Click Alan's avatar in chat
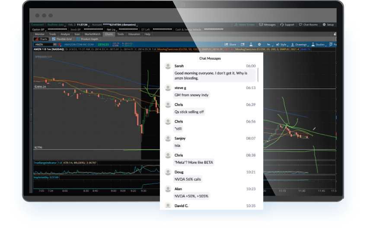The image size is (370, 237). point(168,189)
